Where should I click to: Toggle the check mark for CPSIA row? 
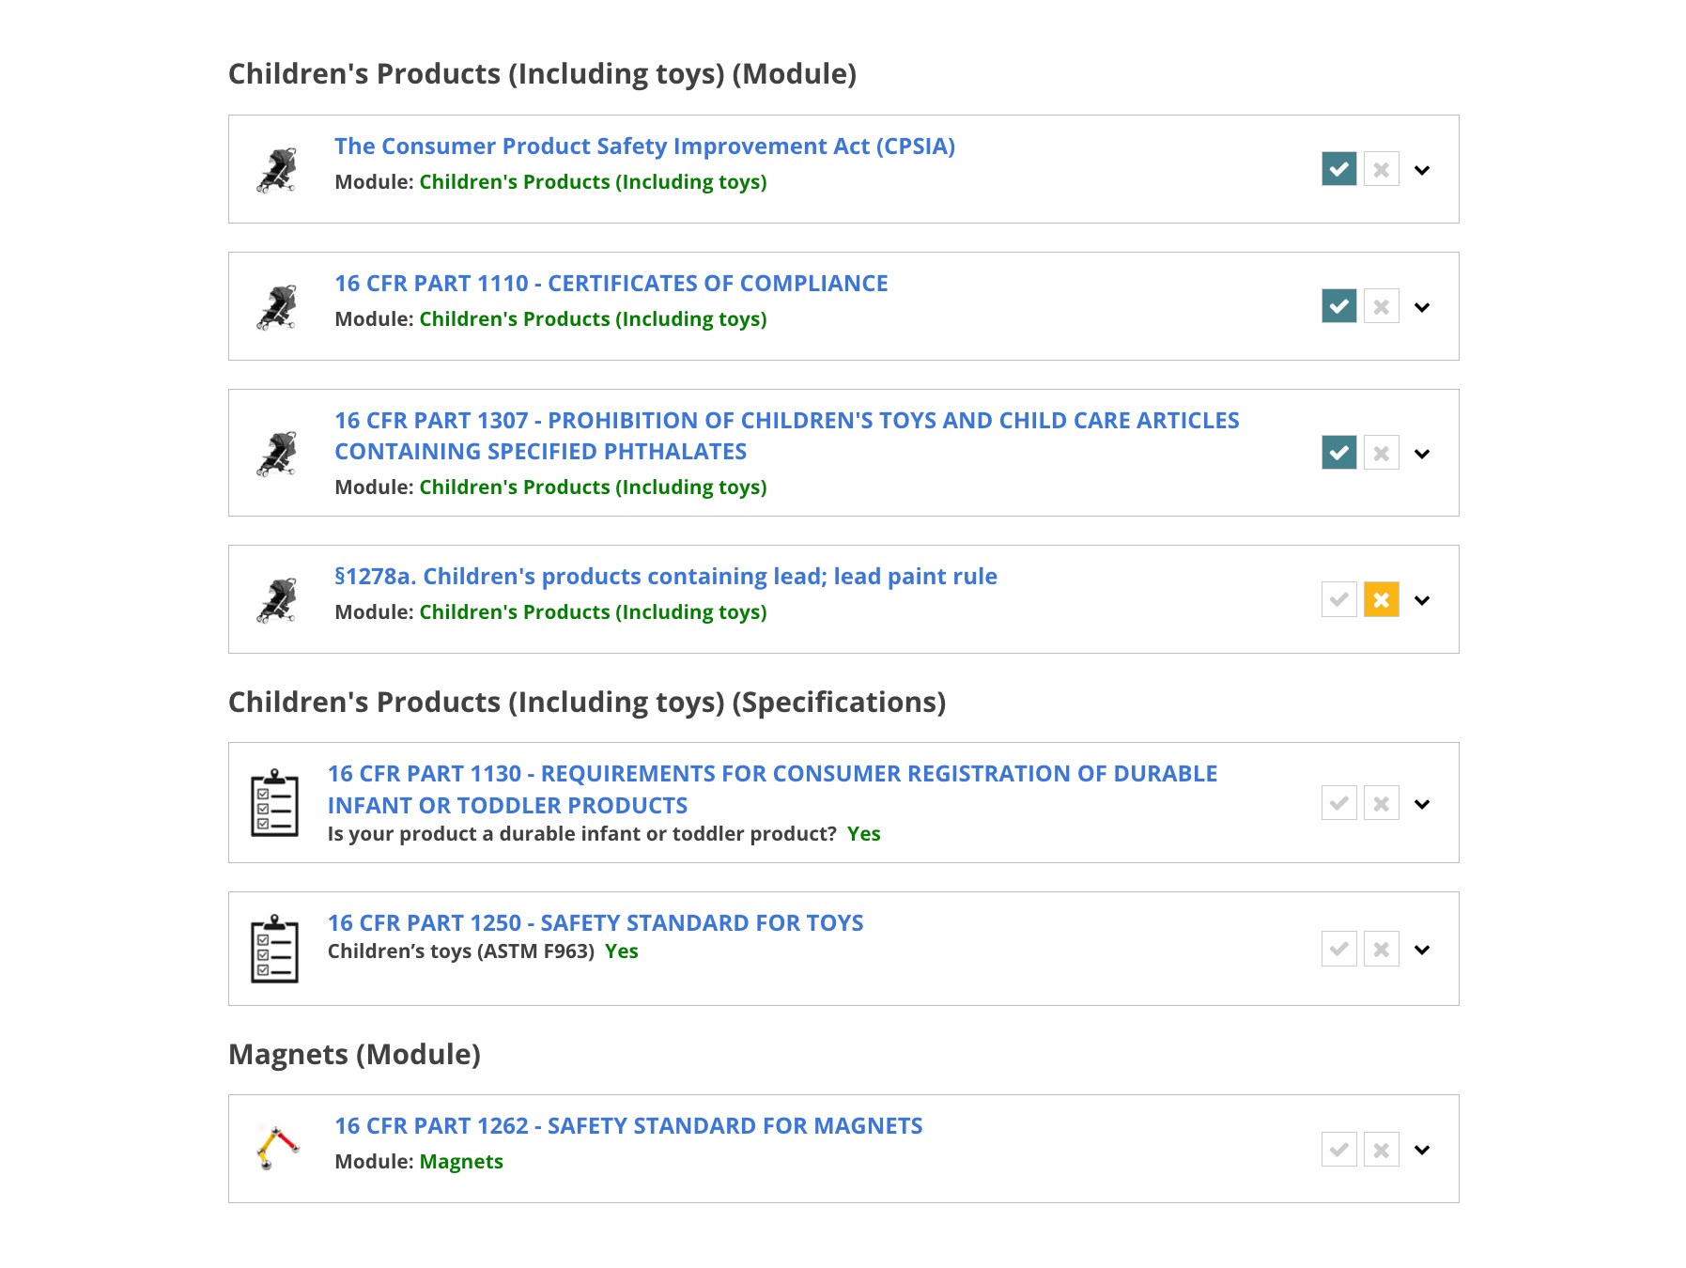(x=1338, y=169)
